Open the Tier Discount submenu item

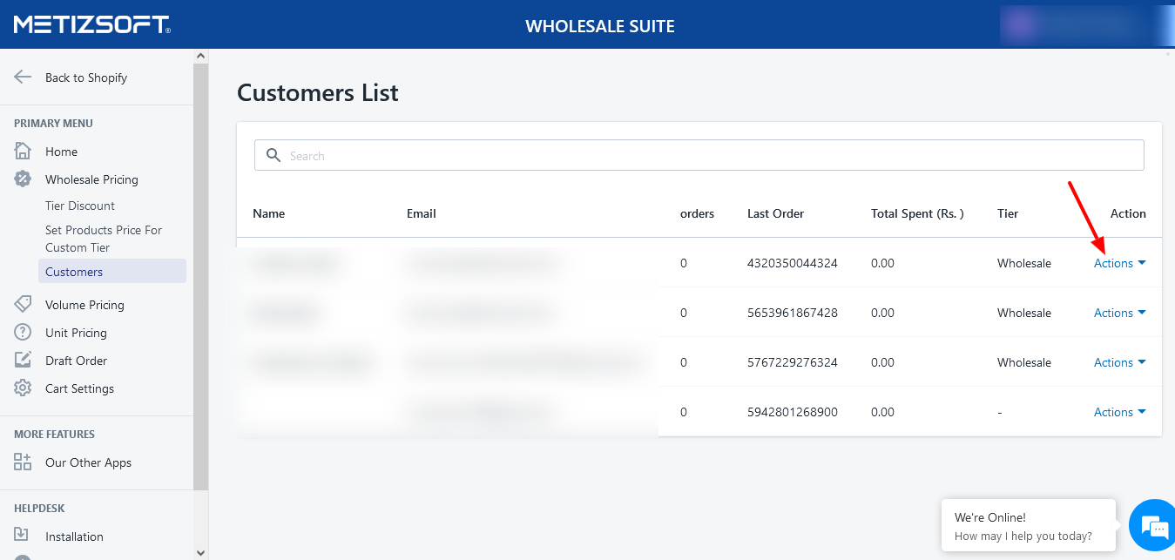[x=80, y=206]
